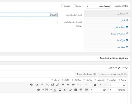Image resolution: width=132 pixels, height=104 pixels.
Task: Remove link (unlink) icon
Action: pyautogui.click(x=53, y=85)
